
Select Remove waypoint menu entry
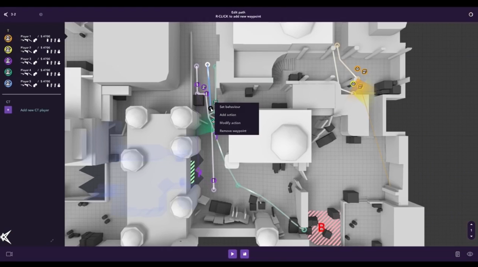tap(232, 131)
